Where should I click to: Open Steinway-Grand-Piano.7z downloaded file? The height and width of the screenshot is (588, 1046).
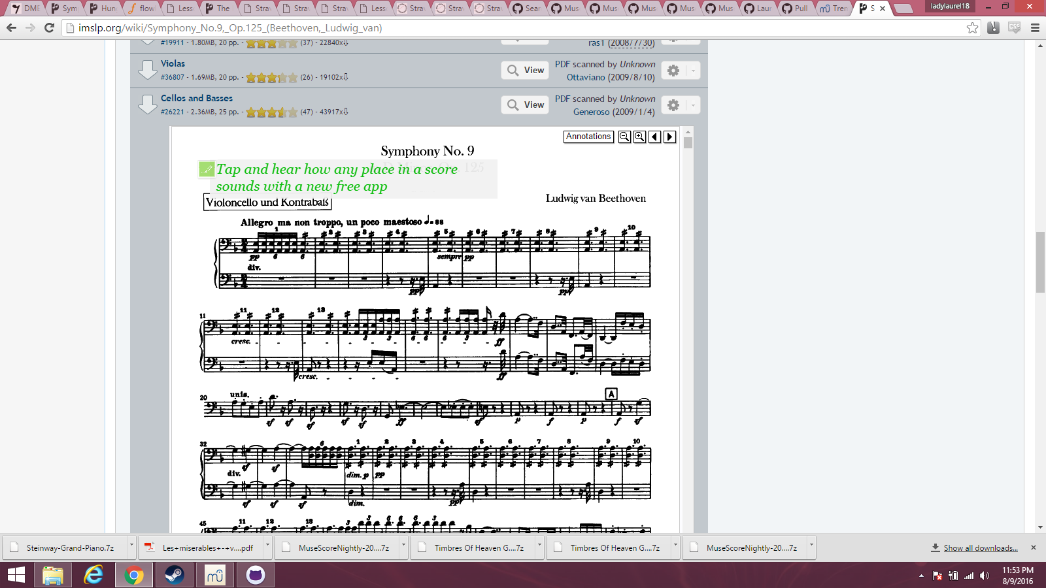pos(64,547)
